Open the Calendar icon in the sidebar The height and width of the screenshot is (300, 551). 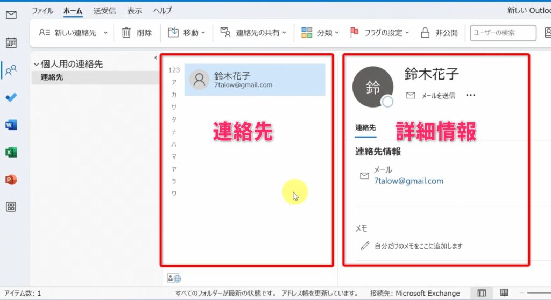click(11, 42)
